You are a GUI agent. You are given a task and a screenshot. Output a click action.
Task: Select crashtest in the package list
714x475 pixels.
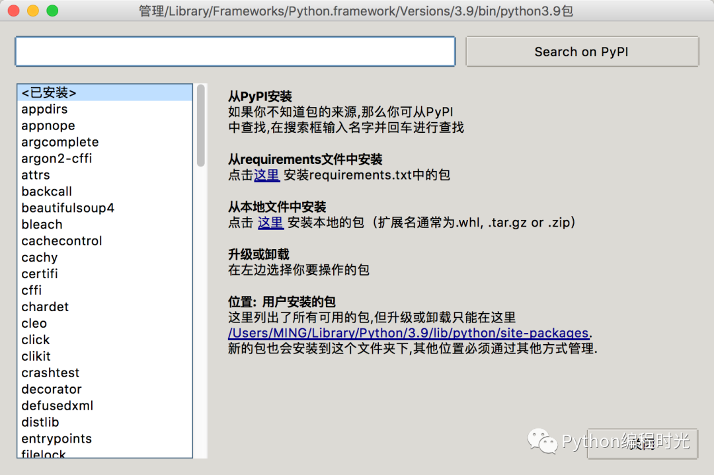[x=104, y=373]
